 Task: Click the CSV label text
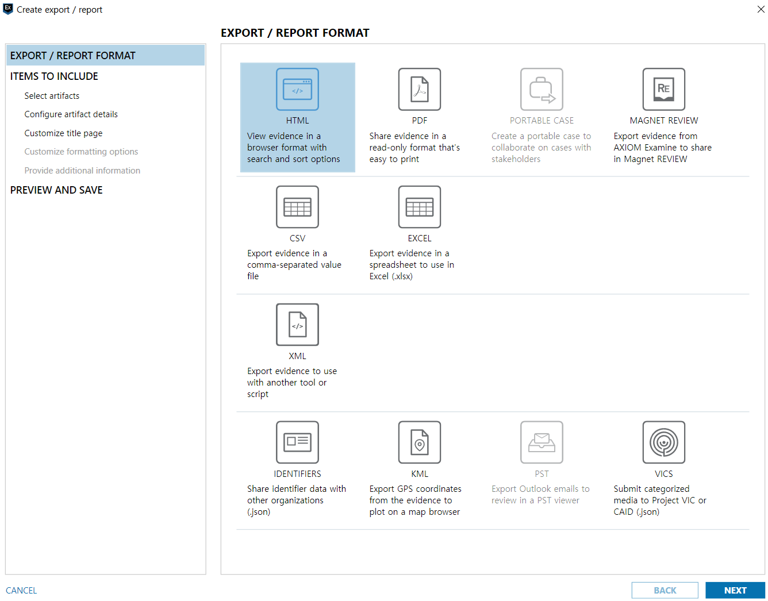pos(297,238)
